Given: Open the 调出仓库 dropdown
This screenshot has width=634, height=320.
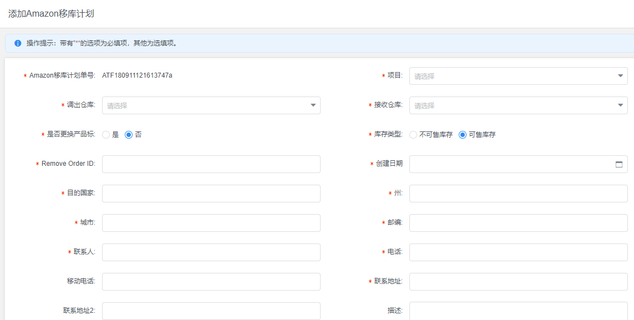Looking at the screenshot, I should pos(211,105).
